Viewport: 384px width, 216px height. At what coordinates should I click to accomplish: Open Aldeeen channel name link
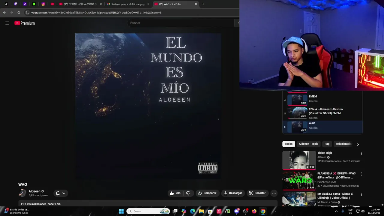[34, 191]
